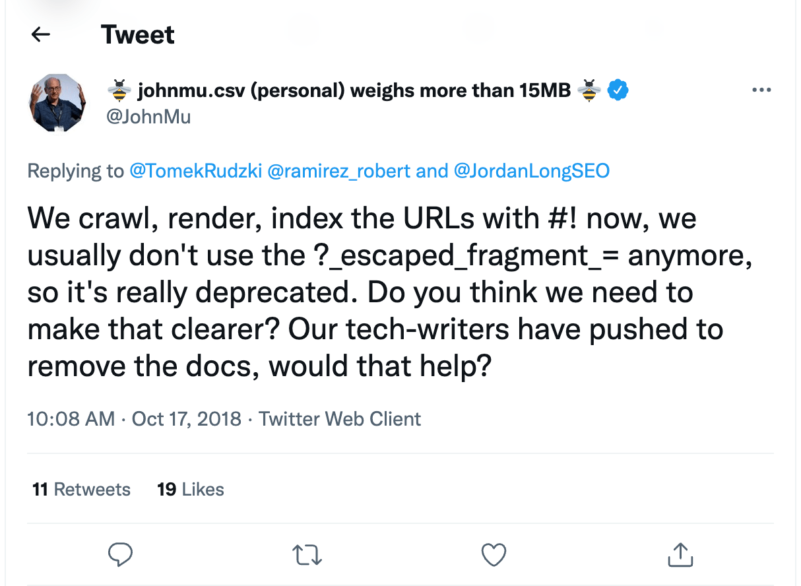This screenshot has height=586, width=801.
Task: Click the 10:08 AM · Oct 17, 2018 timestamp
Action: point(134,419)
